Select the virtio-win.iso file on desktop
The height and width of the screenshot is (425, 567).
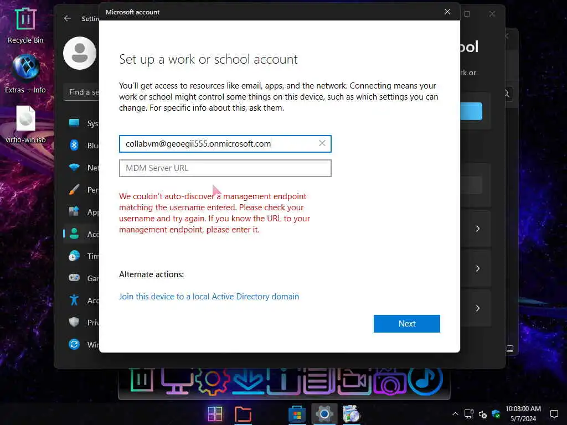point(25,125)
